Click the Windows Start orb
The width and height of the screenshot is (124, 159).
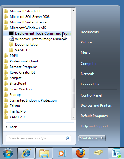click(x=8, y=153)
